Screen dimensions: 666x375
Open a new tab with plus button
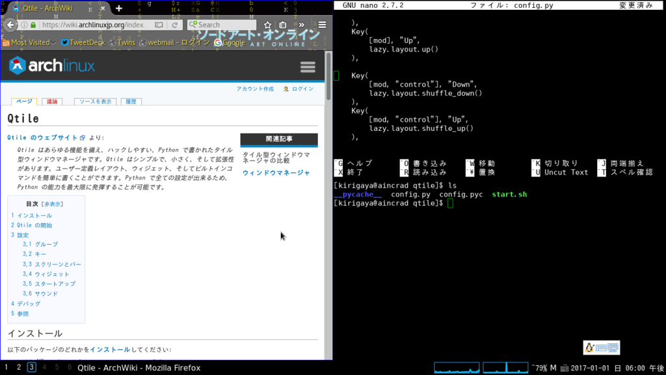(119, 8)
